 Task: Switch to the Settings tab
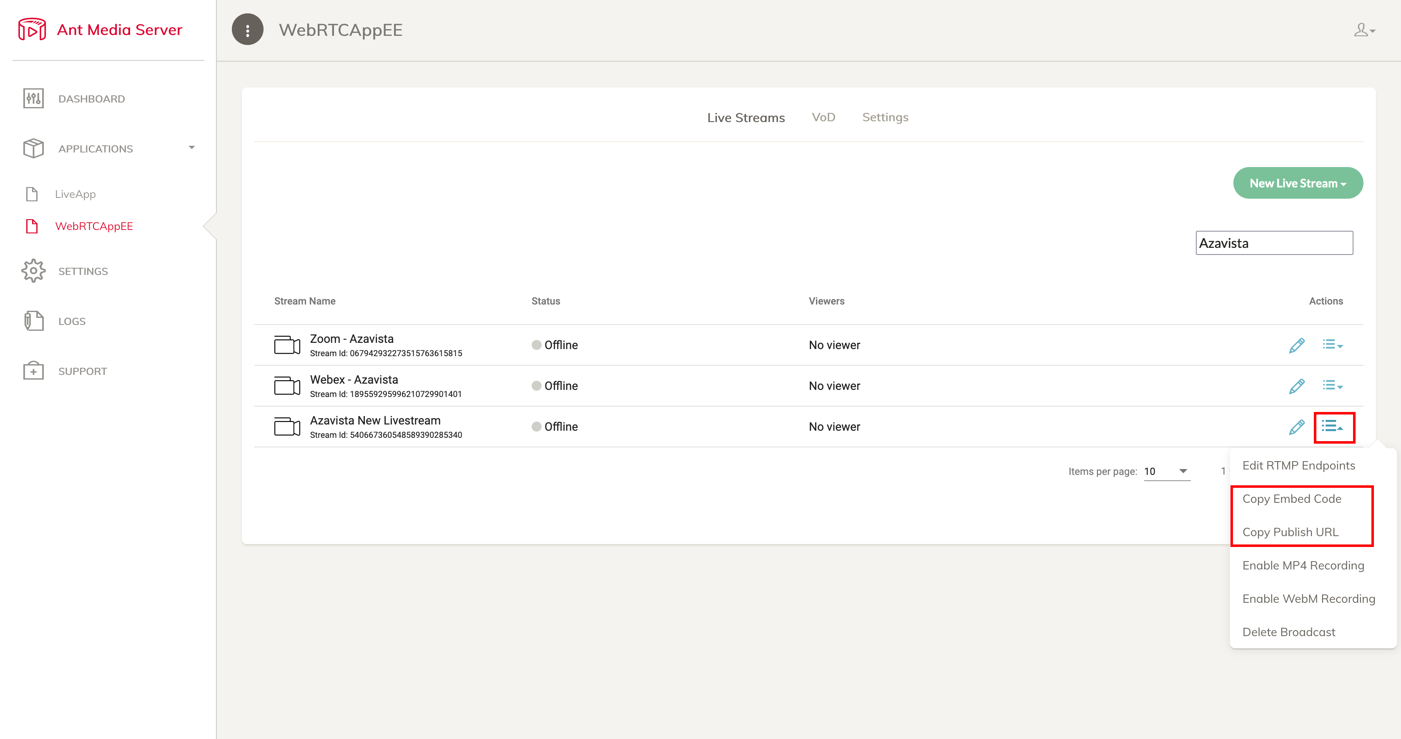(x=885, y=117)
